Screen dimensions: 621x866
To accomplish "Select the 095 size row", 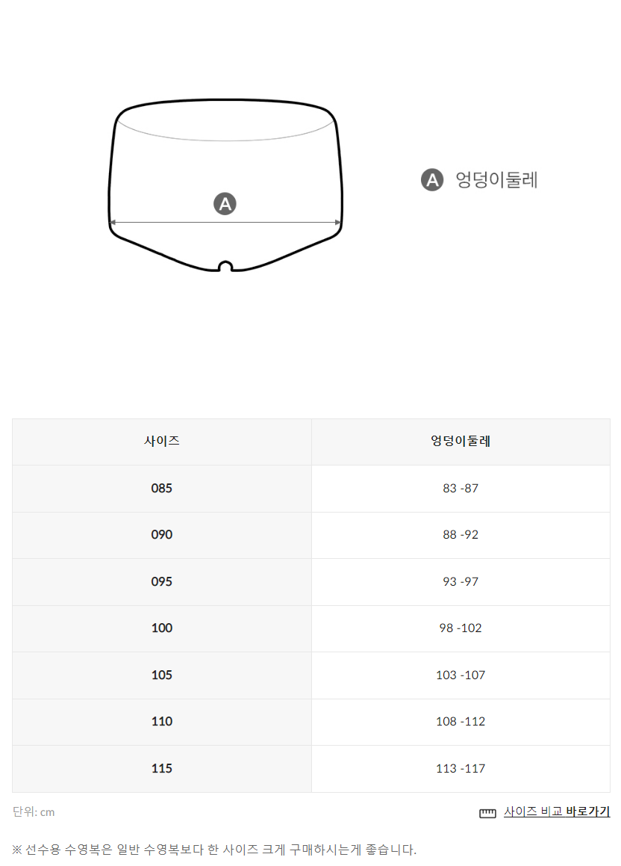I will pos(311,581).
